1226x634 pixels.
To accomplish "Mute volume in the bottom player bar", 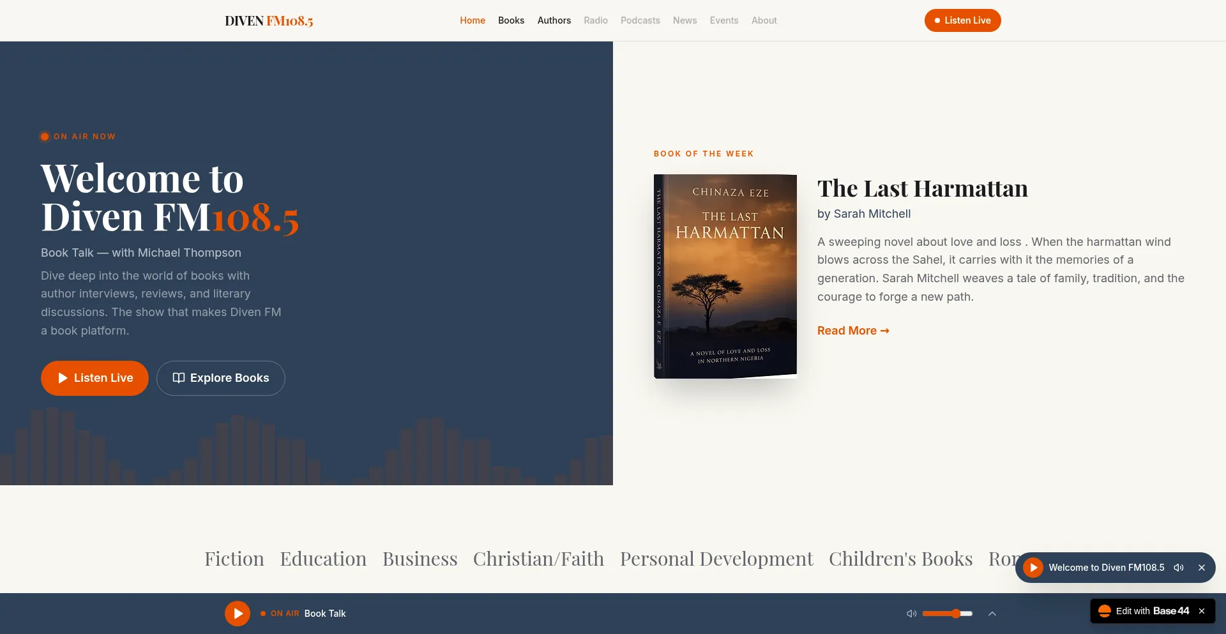I will click(912, 614).
